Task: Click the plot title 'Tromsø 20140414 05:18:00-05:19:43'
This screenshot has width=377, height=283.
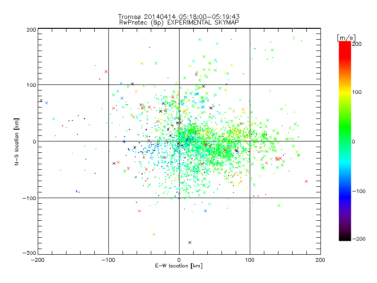Action: pos(179,17)
